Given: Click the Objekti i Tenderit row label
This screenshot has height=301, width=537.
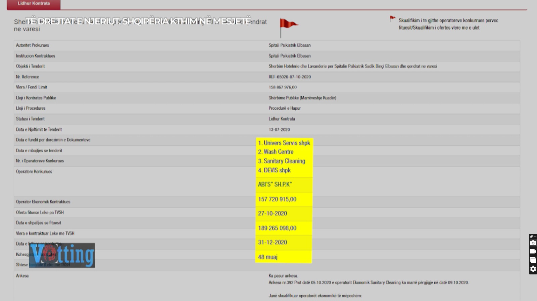Looking at the screenshot, I should pos(30,66).
